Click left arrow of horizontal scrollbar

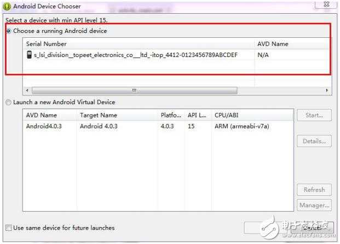[x=27, y=90]
